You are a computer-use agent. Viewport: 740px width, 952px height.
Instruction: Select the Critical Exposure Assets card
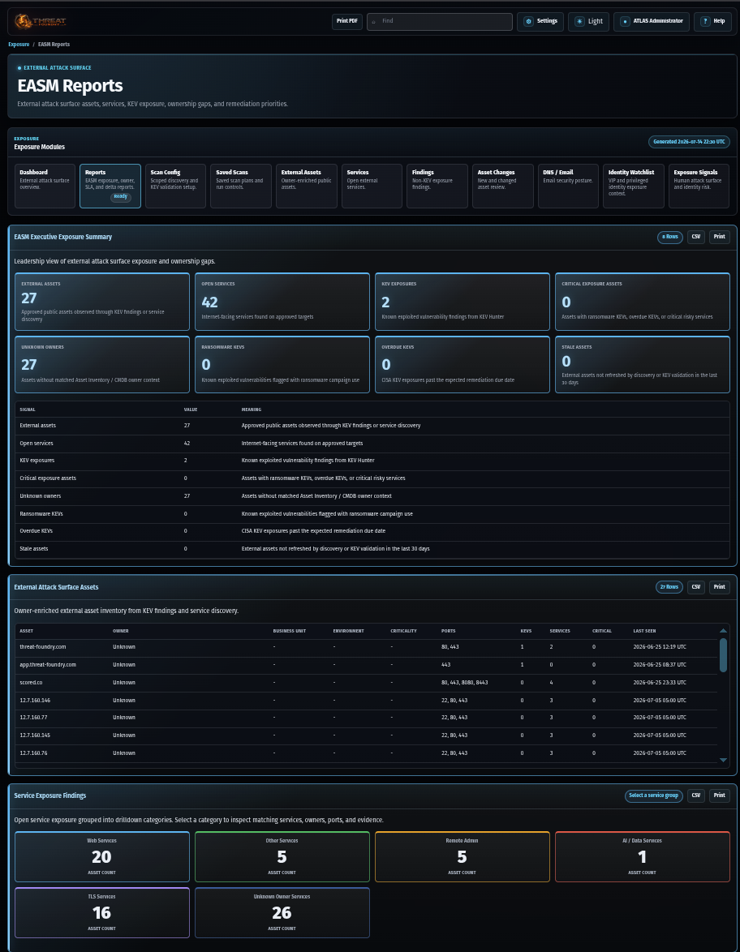[642, 302]
